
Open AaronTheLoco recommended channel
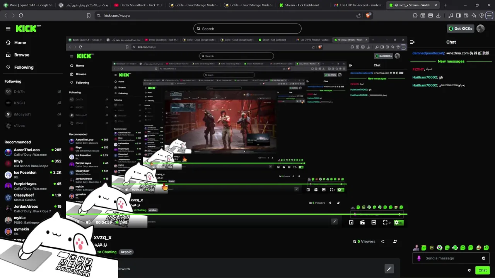(x=33, y=152)
